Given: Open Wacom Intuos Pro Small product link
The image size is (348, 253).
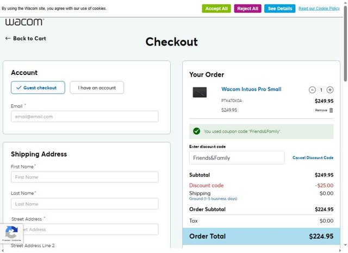Looking at the screenshot, I should pos(251,89).
